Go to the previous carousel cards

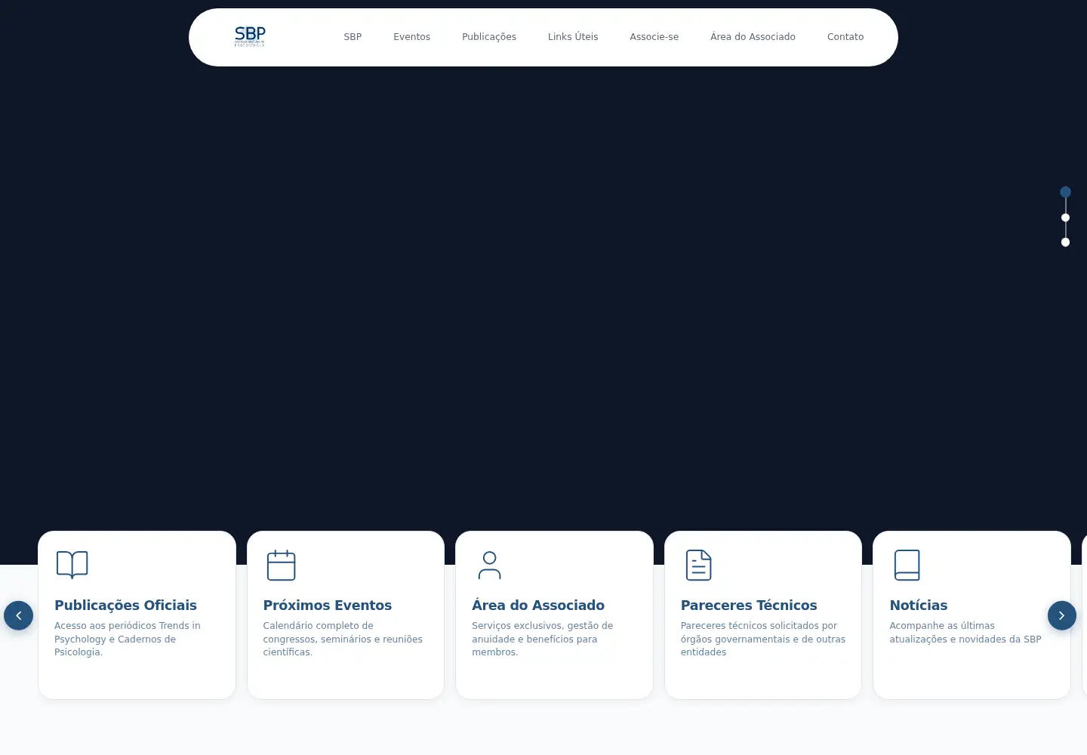pyautogui.click(x=18, y=615)
